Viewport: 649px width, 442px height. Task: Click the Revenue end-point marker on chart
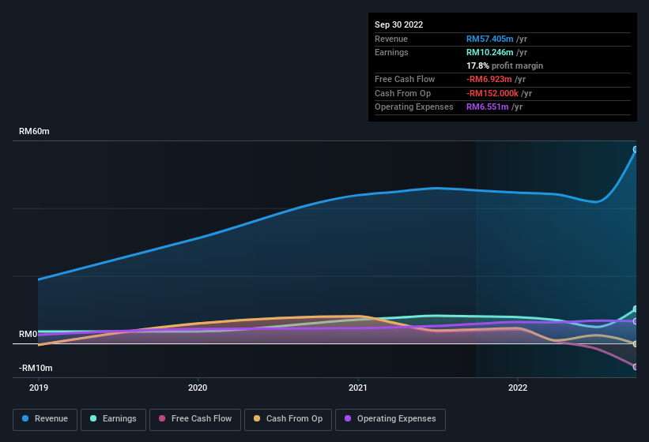[636, 149]
